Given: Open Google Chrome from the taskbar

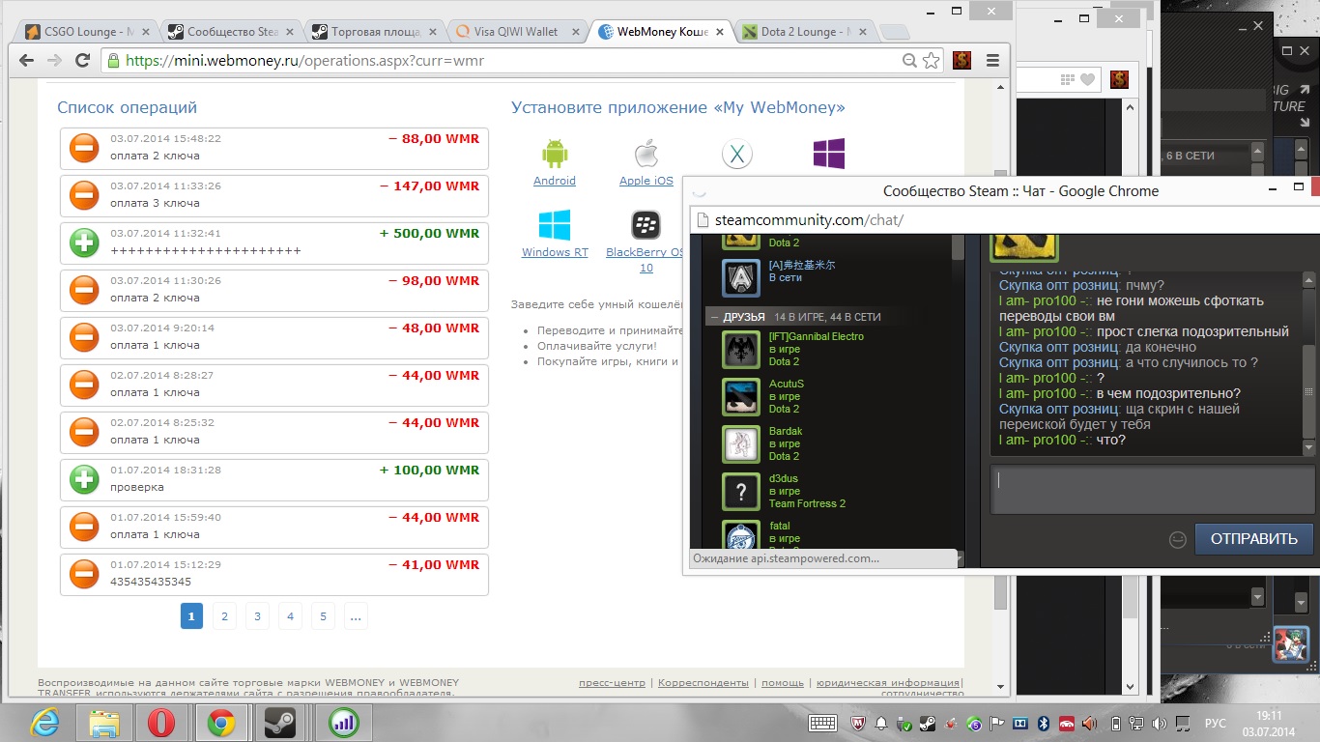Looking at the screenshot, I should (220, 722).
